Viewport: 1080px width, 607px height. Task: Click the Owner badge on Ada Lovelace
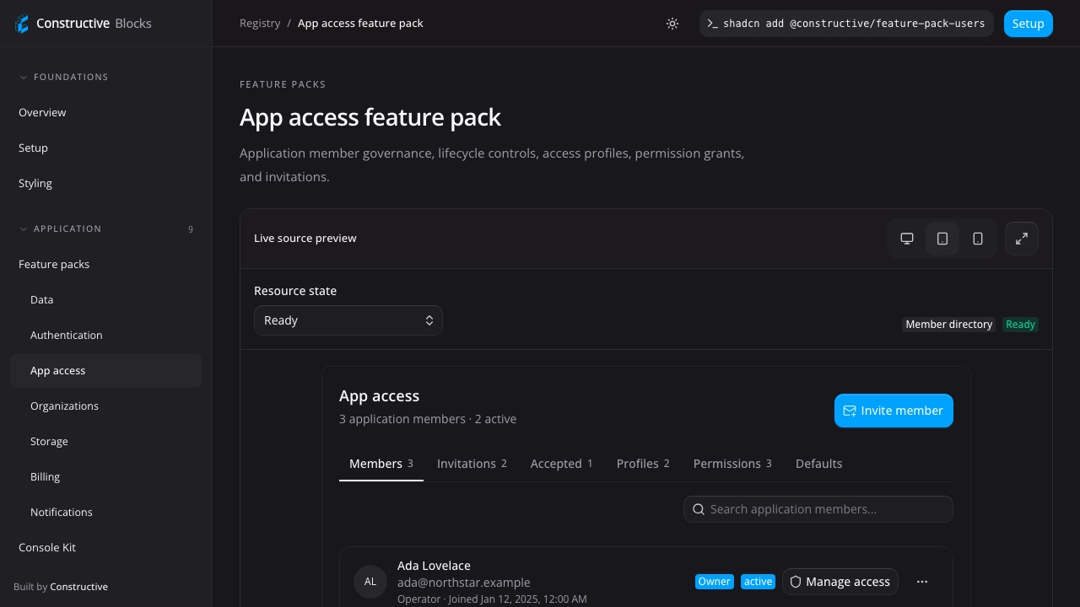(x=714, y=582)
